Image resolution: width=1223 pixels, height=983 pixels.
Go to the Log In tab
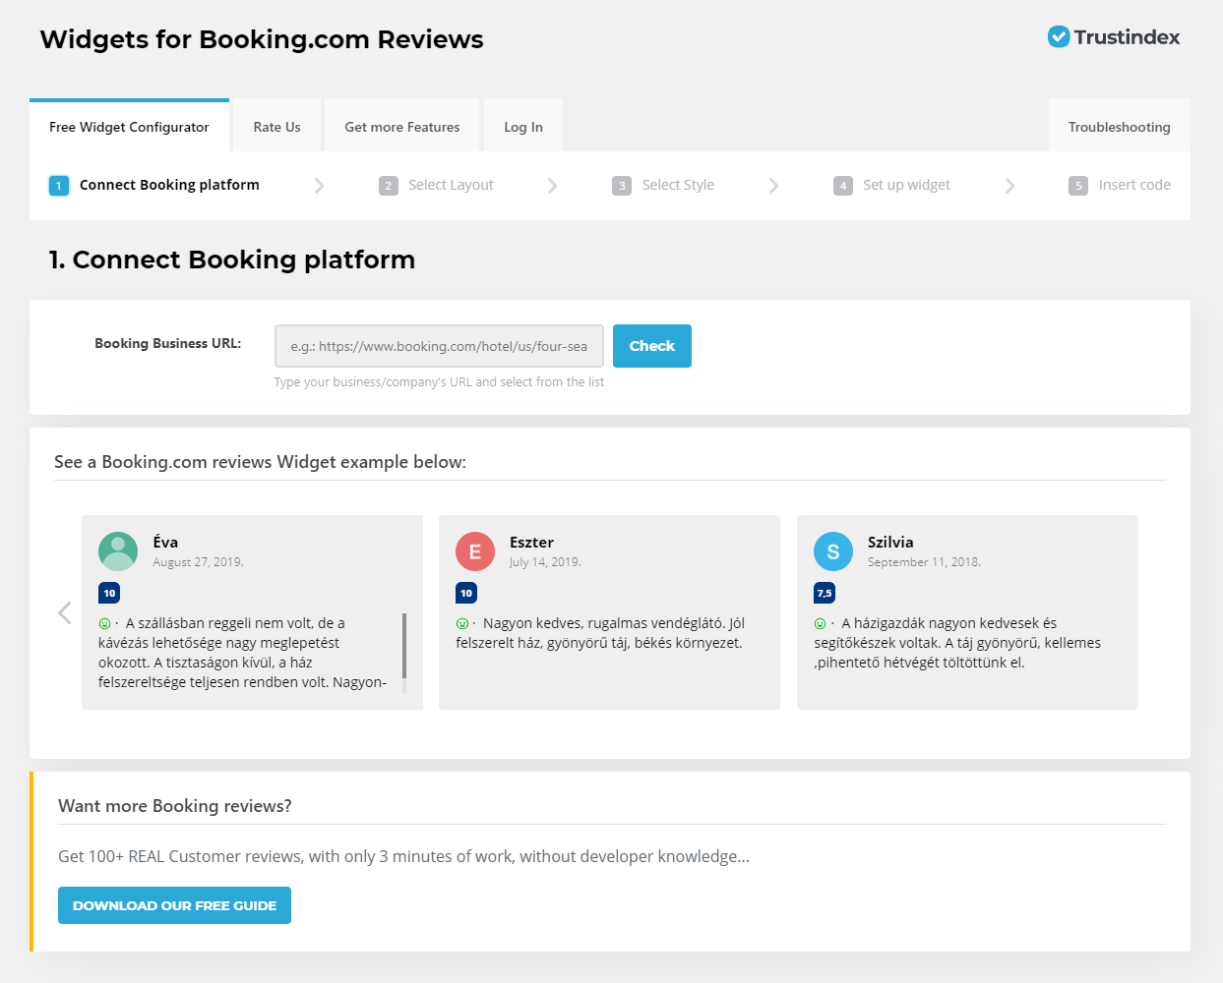(x=522, y=126)
